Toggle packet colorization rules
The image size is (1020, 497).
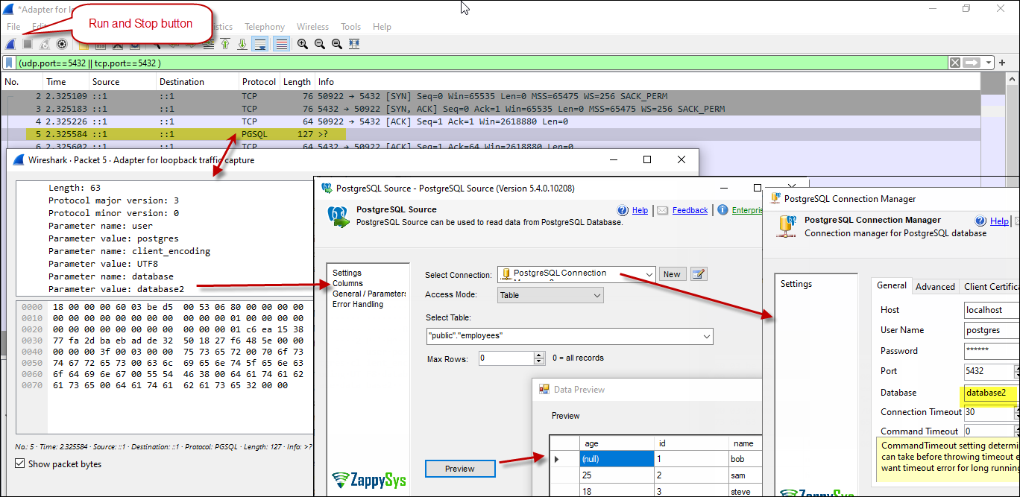click(x=282, y=45)
